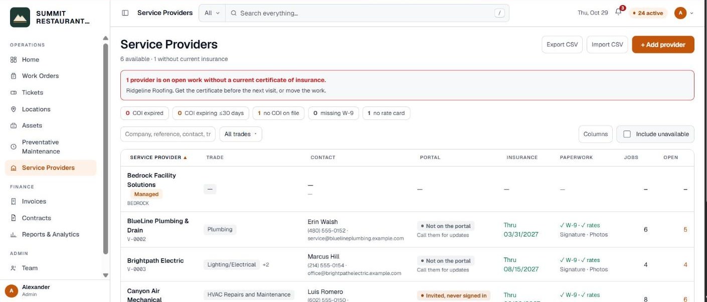Image resolution: width=707 pixels, height=302 pixels.
Task: Click the company, reference, contact filter field
Action: click(168, 134)
